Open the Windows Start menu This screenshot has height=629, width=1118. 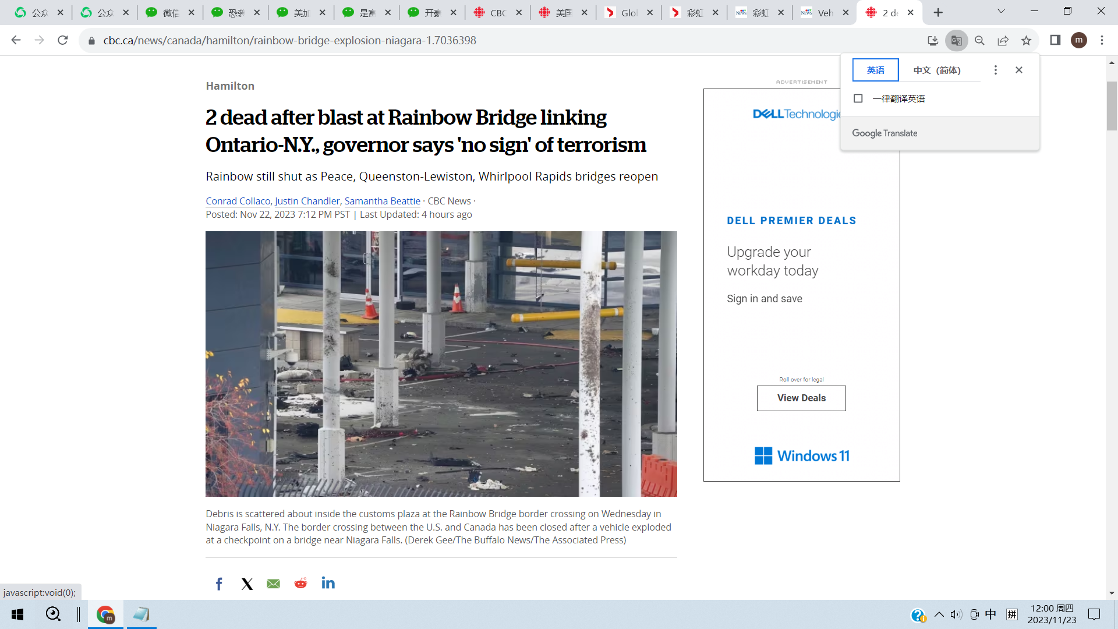17,614
